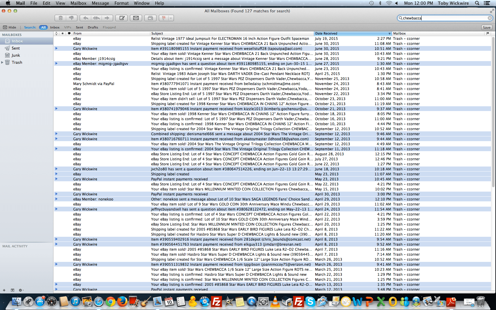496x310 pixels.
Task: Sort messages by the Subject column header
Action: (x=232, y=33)
